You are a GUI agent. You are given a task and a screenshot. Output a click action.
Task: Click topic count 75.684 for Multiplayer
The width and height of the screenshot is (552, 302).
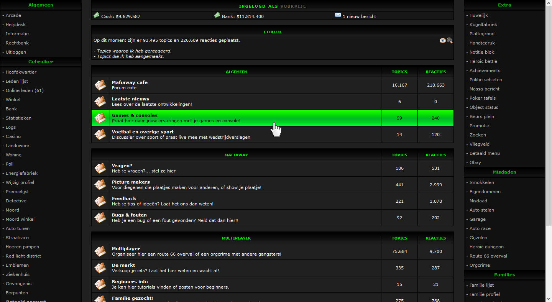point(399,251)
